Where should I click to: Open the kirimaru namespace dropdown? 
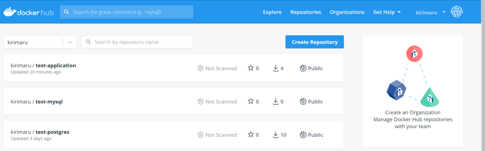[40, 42]
